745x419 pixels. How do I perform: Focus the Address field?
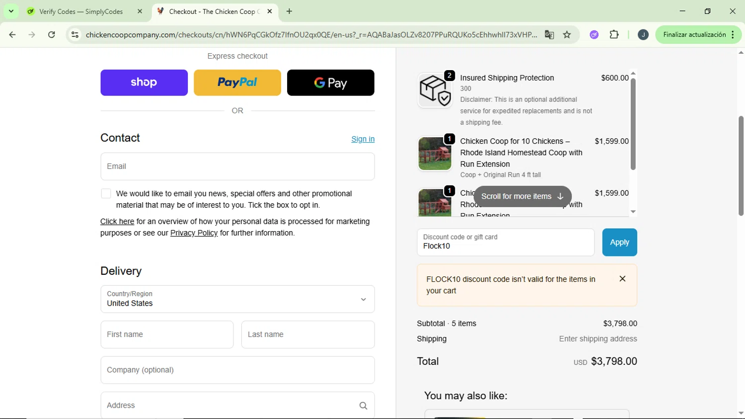[237, 406]
